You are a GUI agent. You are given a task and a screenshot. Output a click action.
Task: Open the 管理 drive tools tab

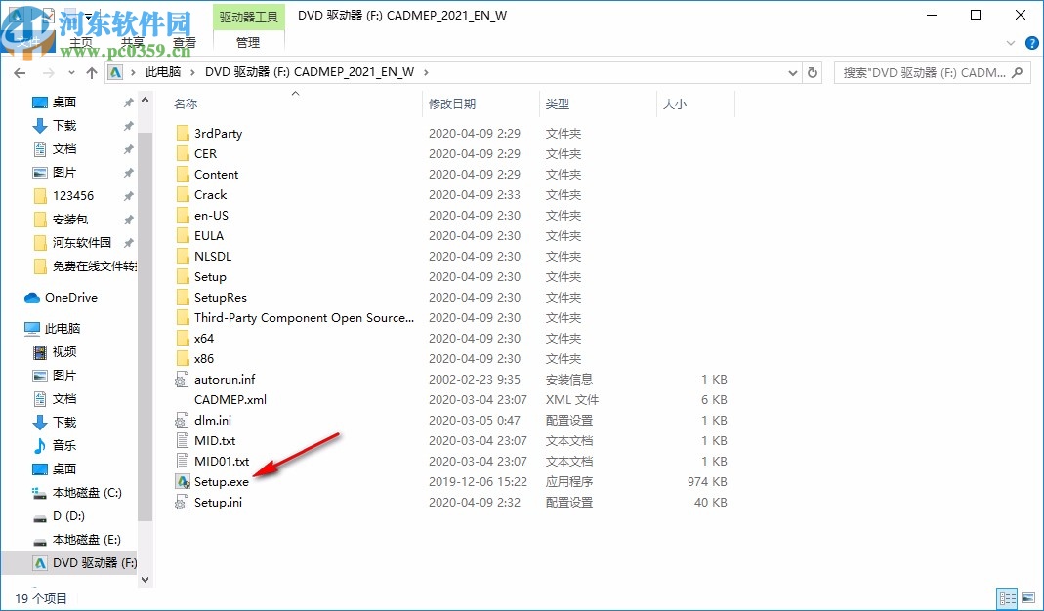pyautogui.click(x=247, y=42)
